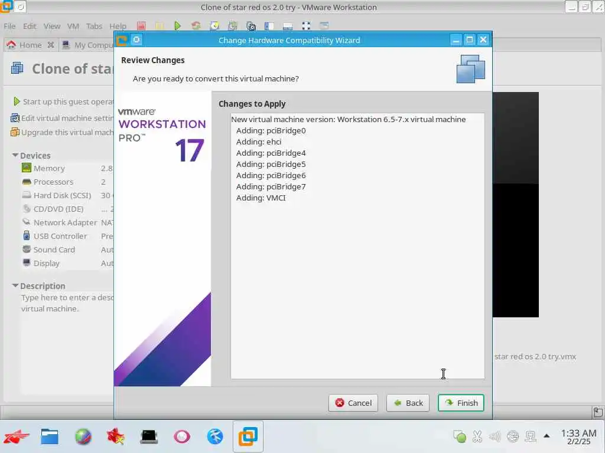
Task: Select the Hard Disk (SCSI) device
Action: click(x=67, y=195)
